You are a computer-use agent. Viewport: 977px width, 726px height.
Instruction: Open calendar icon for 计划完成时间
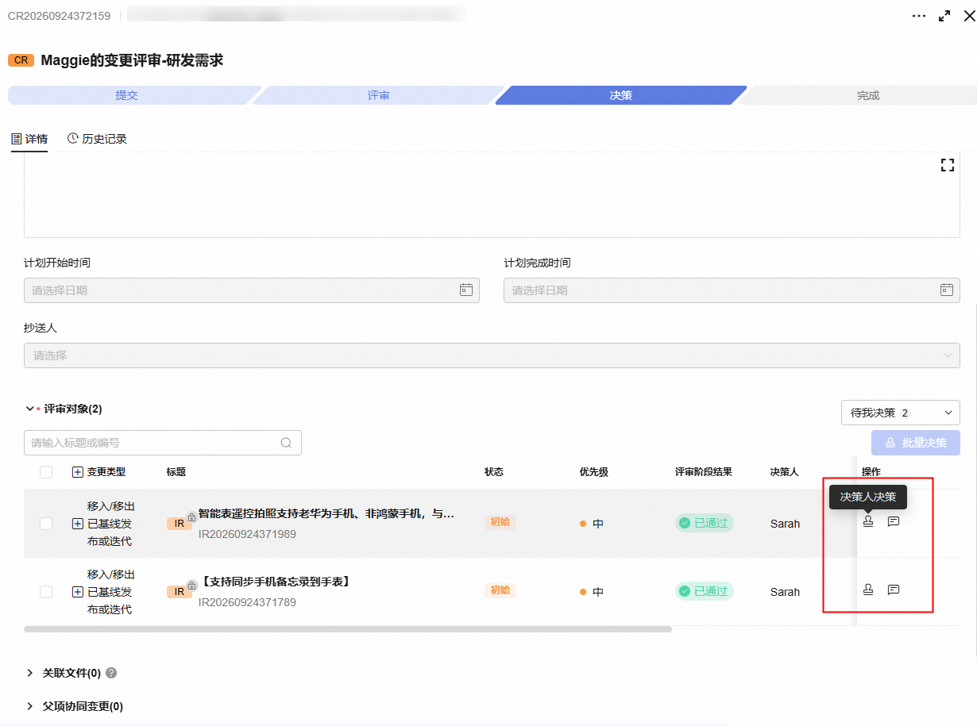(x=946, y=290)
